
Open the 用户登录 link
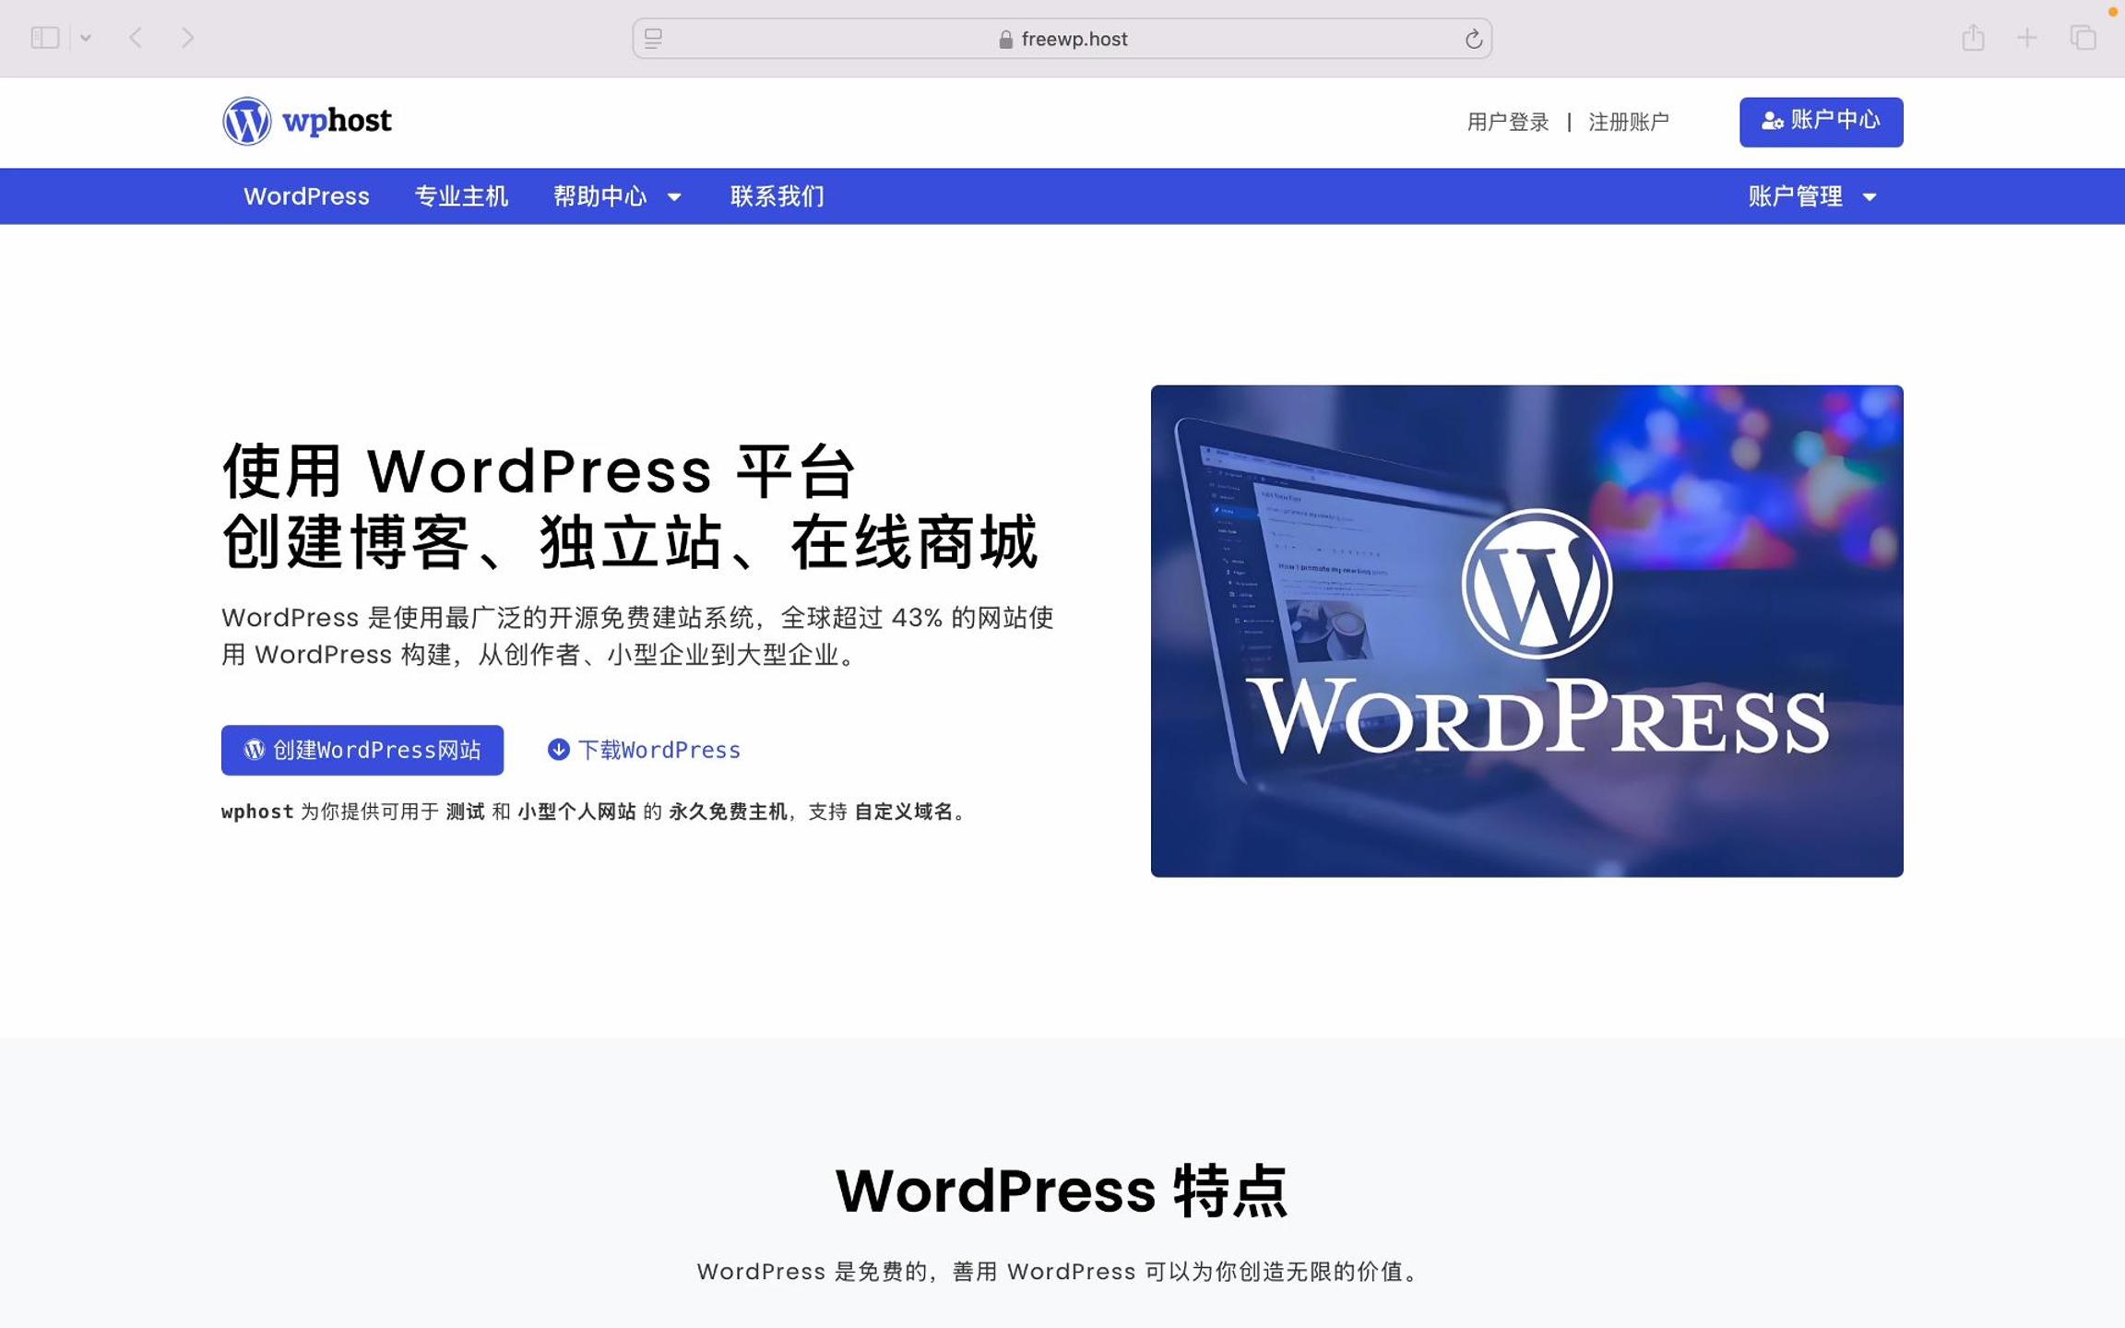coord(1507,122)
